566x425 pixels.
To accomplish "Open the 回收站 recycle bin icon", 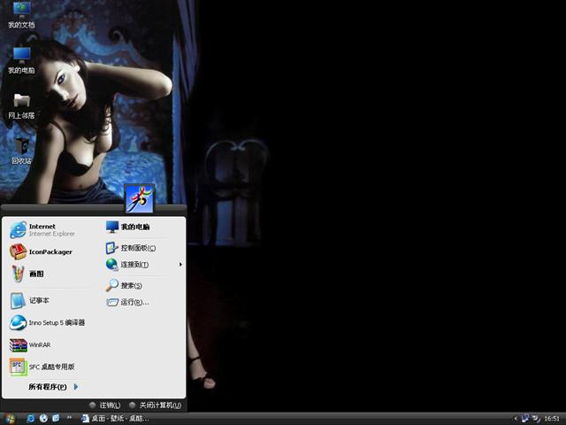I will pos(21,151).
